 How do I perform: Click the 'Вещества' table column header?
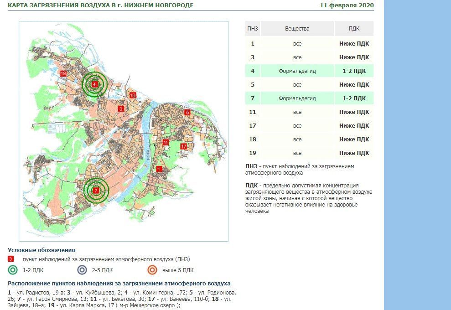[297, 29]
